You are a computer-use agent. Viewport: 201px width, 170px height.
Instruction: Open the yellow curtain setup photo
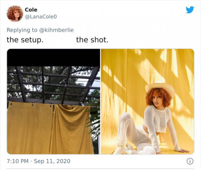[x=53, y=102]
